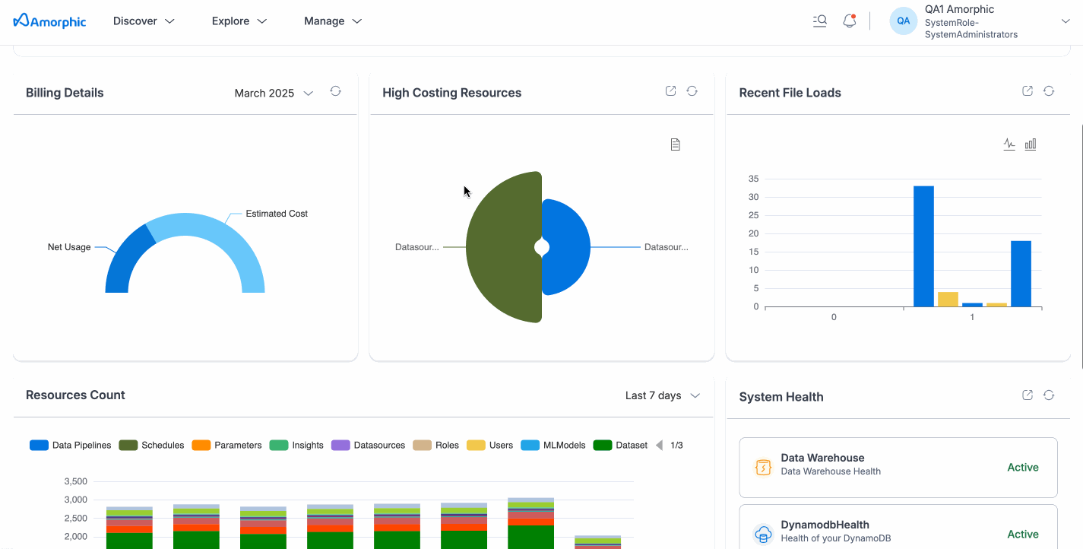Open the Explore menu

239,21
